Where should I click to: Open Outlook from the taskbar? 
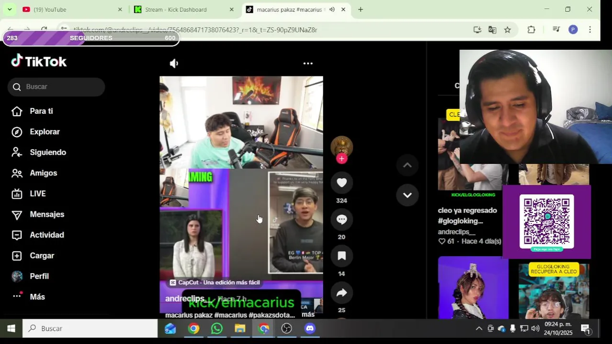(x=170, y=328)
